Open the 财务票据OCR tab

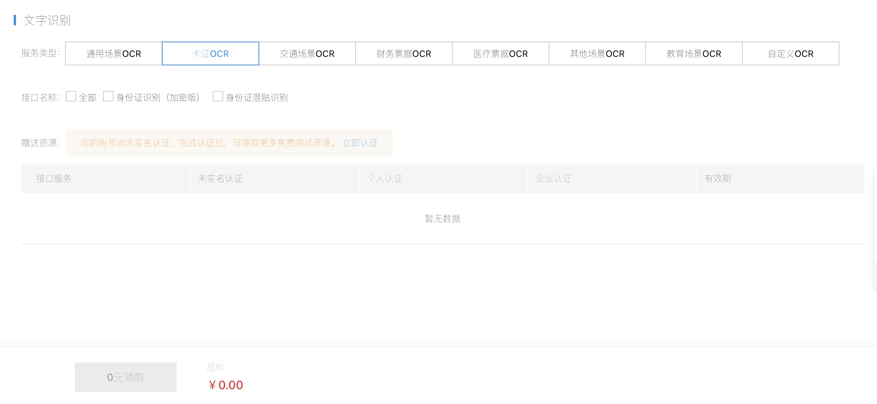pyautogui.click(x=404, y=54)
